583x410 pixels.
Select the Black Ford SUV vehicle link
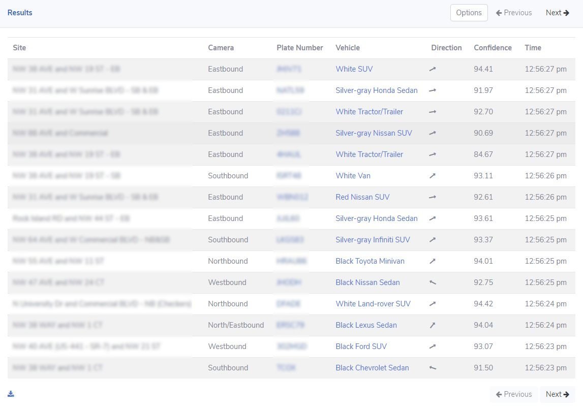tap(361, 346)
